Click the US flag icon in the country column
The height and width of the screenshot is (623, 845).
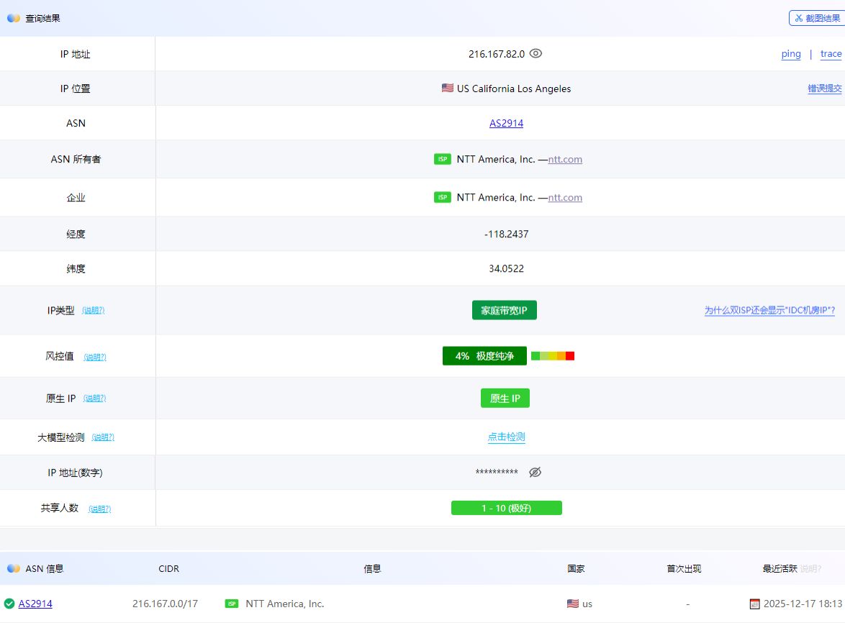coord(572,604)
